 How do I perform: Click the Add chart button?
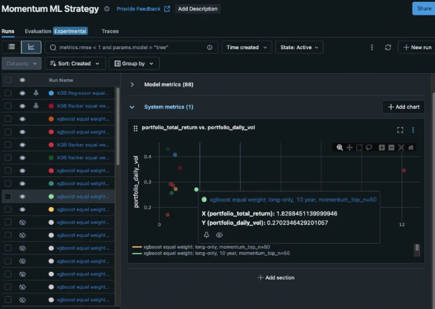click(x=404, y=107)
